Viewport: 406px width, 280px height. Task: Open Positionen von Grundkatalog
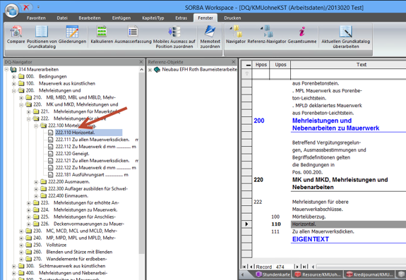42,37
